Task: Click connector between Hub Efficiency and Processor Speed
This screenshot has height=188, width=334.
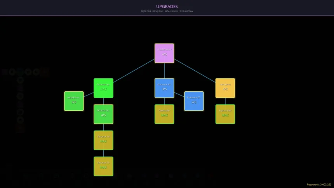Action: click(x=164, y=70)
